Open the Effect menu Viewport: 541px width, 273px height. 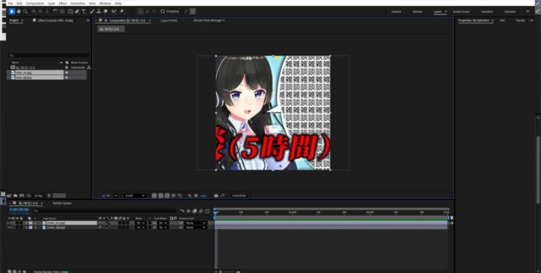tap(63, 3)
